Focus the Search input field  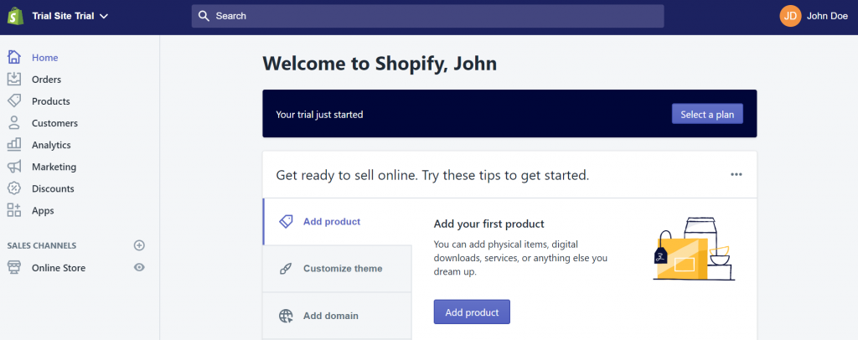(x=427, y=16)
